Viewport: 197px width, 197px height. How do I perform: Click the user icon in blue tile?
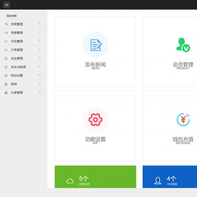click(158, 181)
